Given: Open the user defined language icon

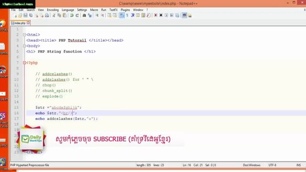Looking at the screenshot, I should (x=138, y=15).
